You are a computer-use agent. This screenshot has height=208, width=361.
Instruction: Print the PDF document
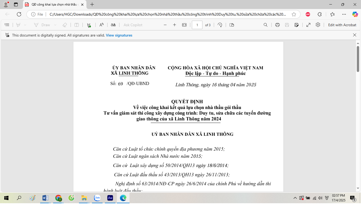pyautogui.click(x=277, y=25)
